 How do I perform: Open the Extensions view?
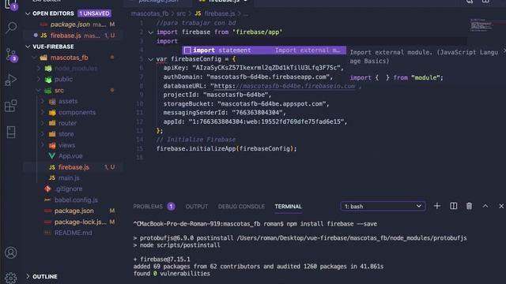[x=10, y=106]
